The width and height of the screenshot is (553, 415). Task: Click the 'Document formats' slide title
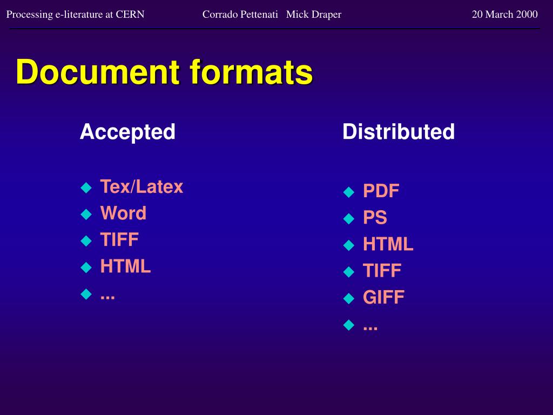(164, 72)
